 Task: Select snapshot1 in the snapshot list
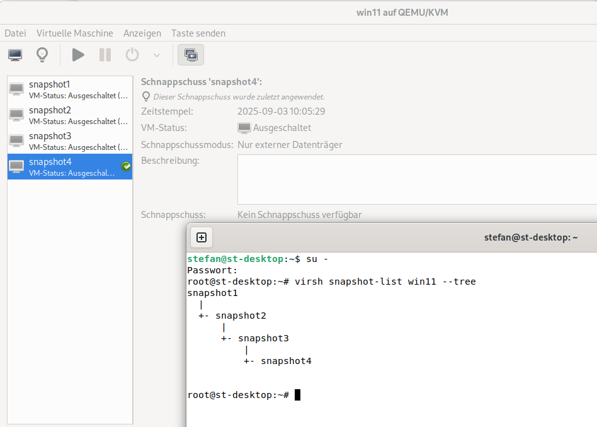click(69, 89)
